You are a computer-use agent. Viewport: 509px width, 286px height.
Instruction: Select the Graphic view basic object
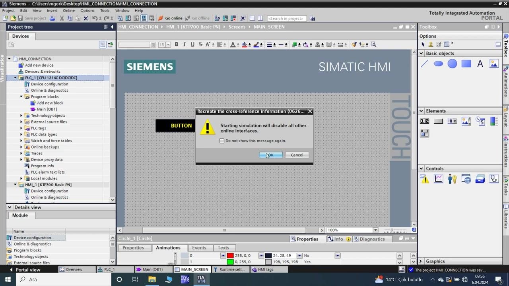pyautogui.click(x=493, y=64)
